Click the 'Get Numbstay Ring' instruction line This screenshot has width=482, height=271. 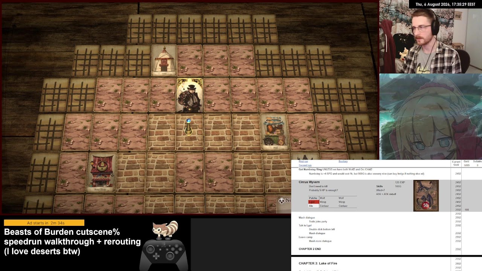tap(335, 169)
